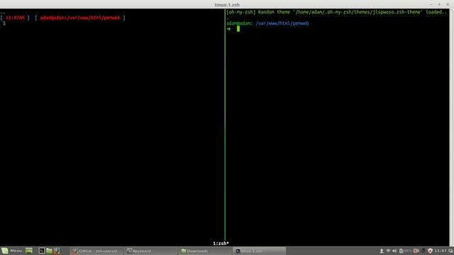Open the Wi-Fi network tray icon
454x255 pixels.
(388, 251)
